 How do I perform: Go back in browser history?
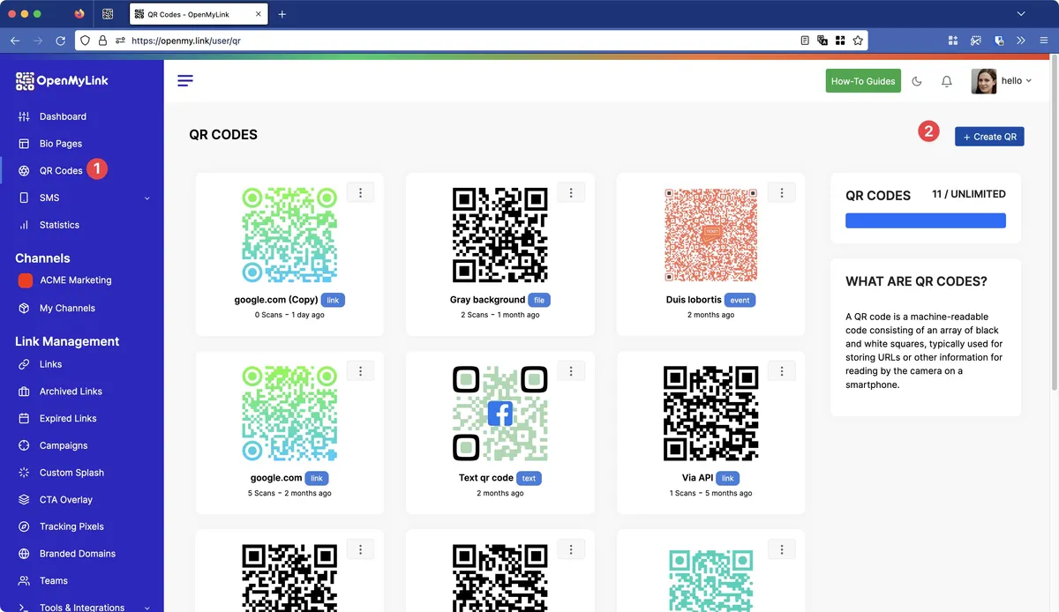(x=15, y=41)
